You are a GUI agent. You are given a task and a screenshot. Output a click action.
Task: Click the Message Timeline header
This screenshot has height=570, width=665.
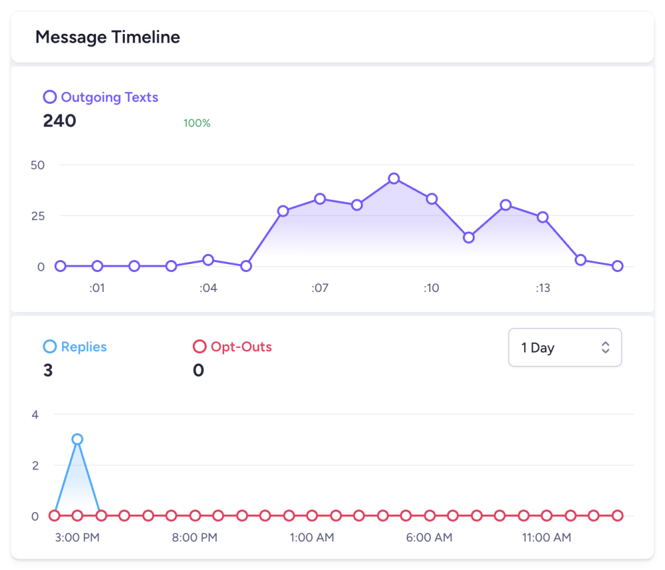tap(108, 37)
